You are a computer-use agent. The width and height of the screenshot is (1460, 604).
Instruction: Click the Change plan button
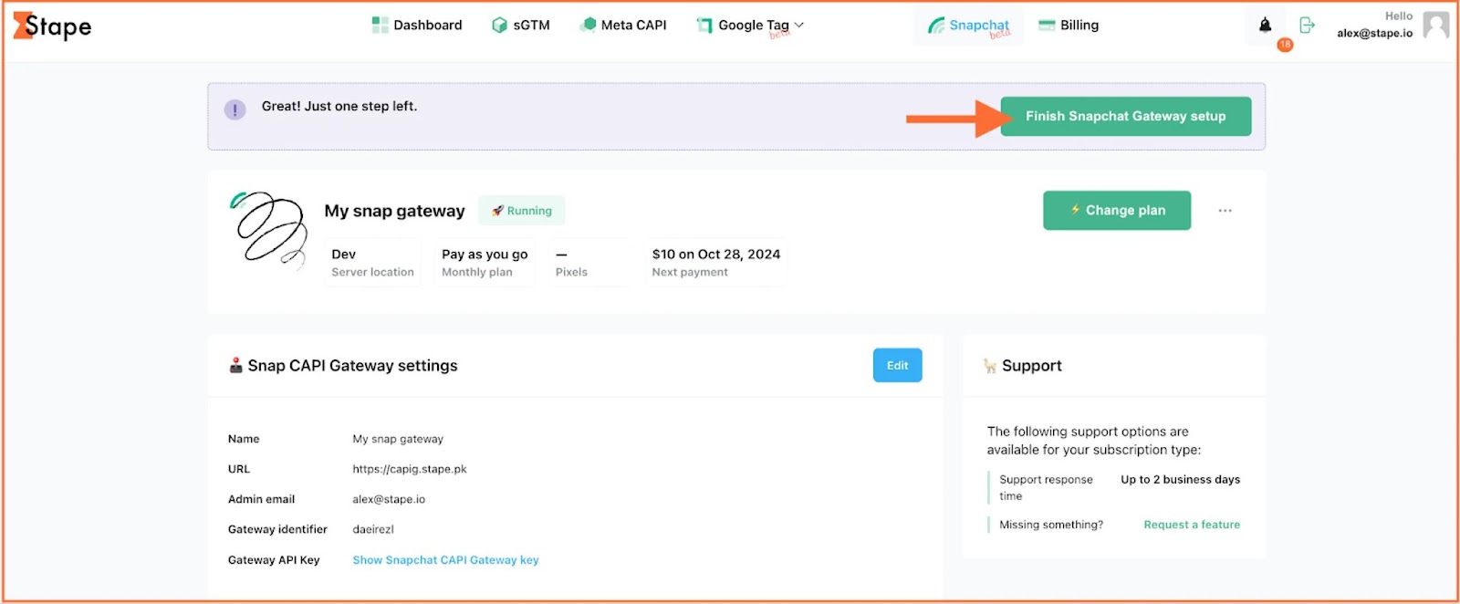[x=1117, y=210]
